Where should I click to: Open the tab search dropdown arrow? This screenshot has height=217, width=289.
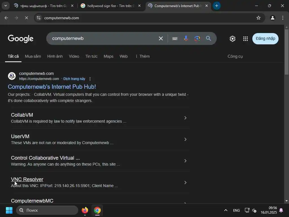coord(6,6)
